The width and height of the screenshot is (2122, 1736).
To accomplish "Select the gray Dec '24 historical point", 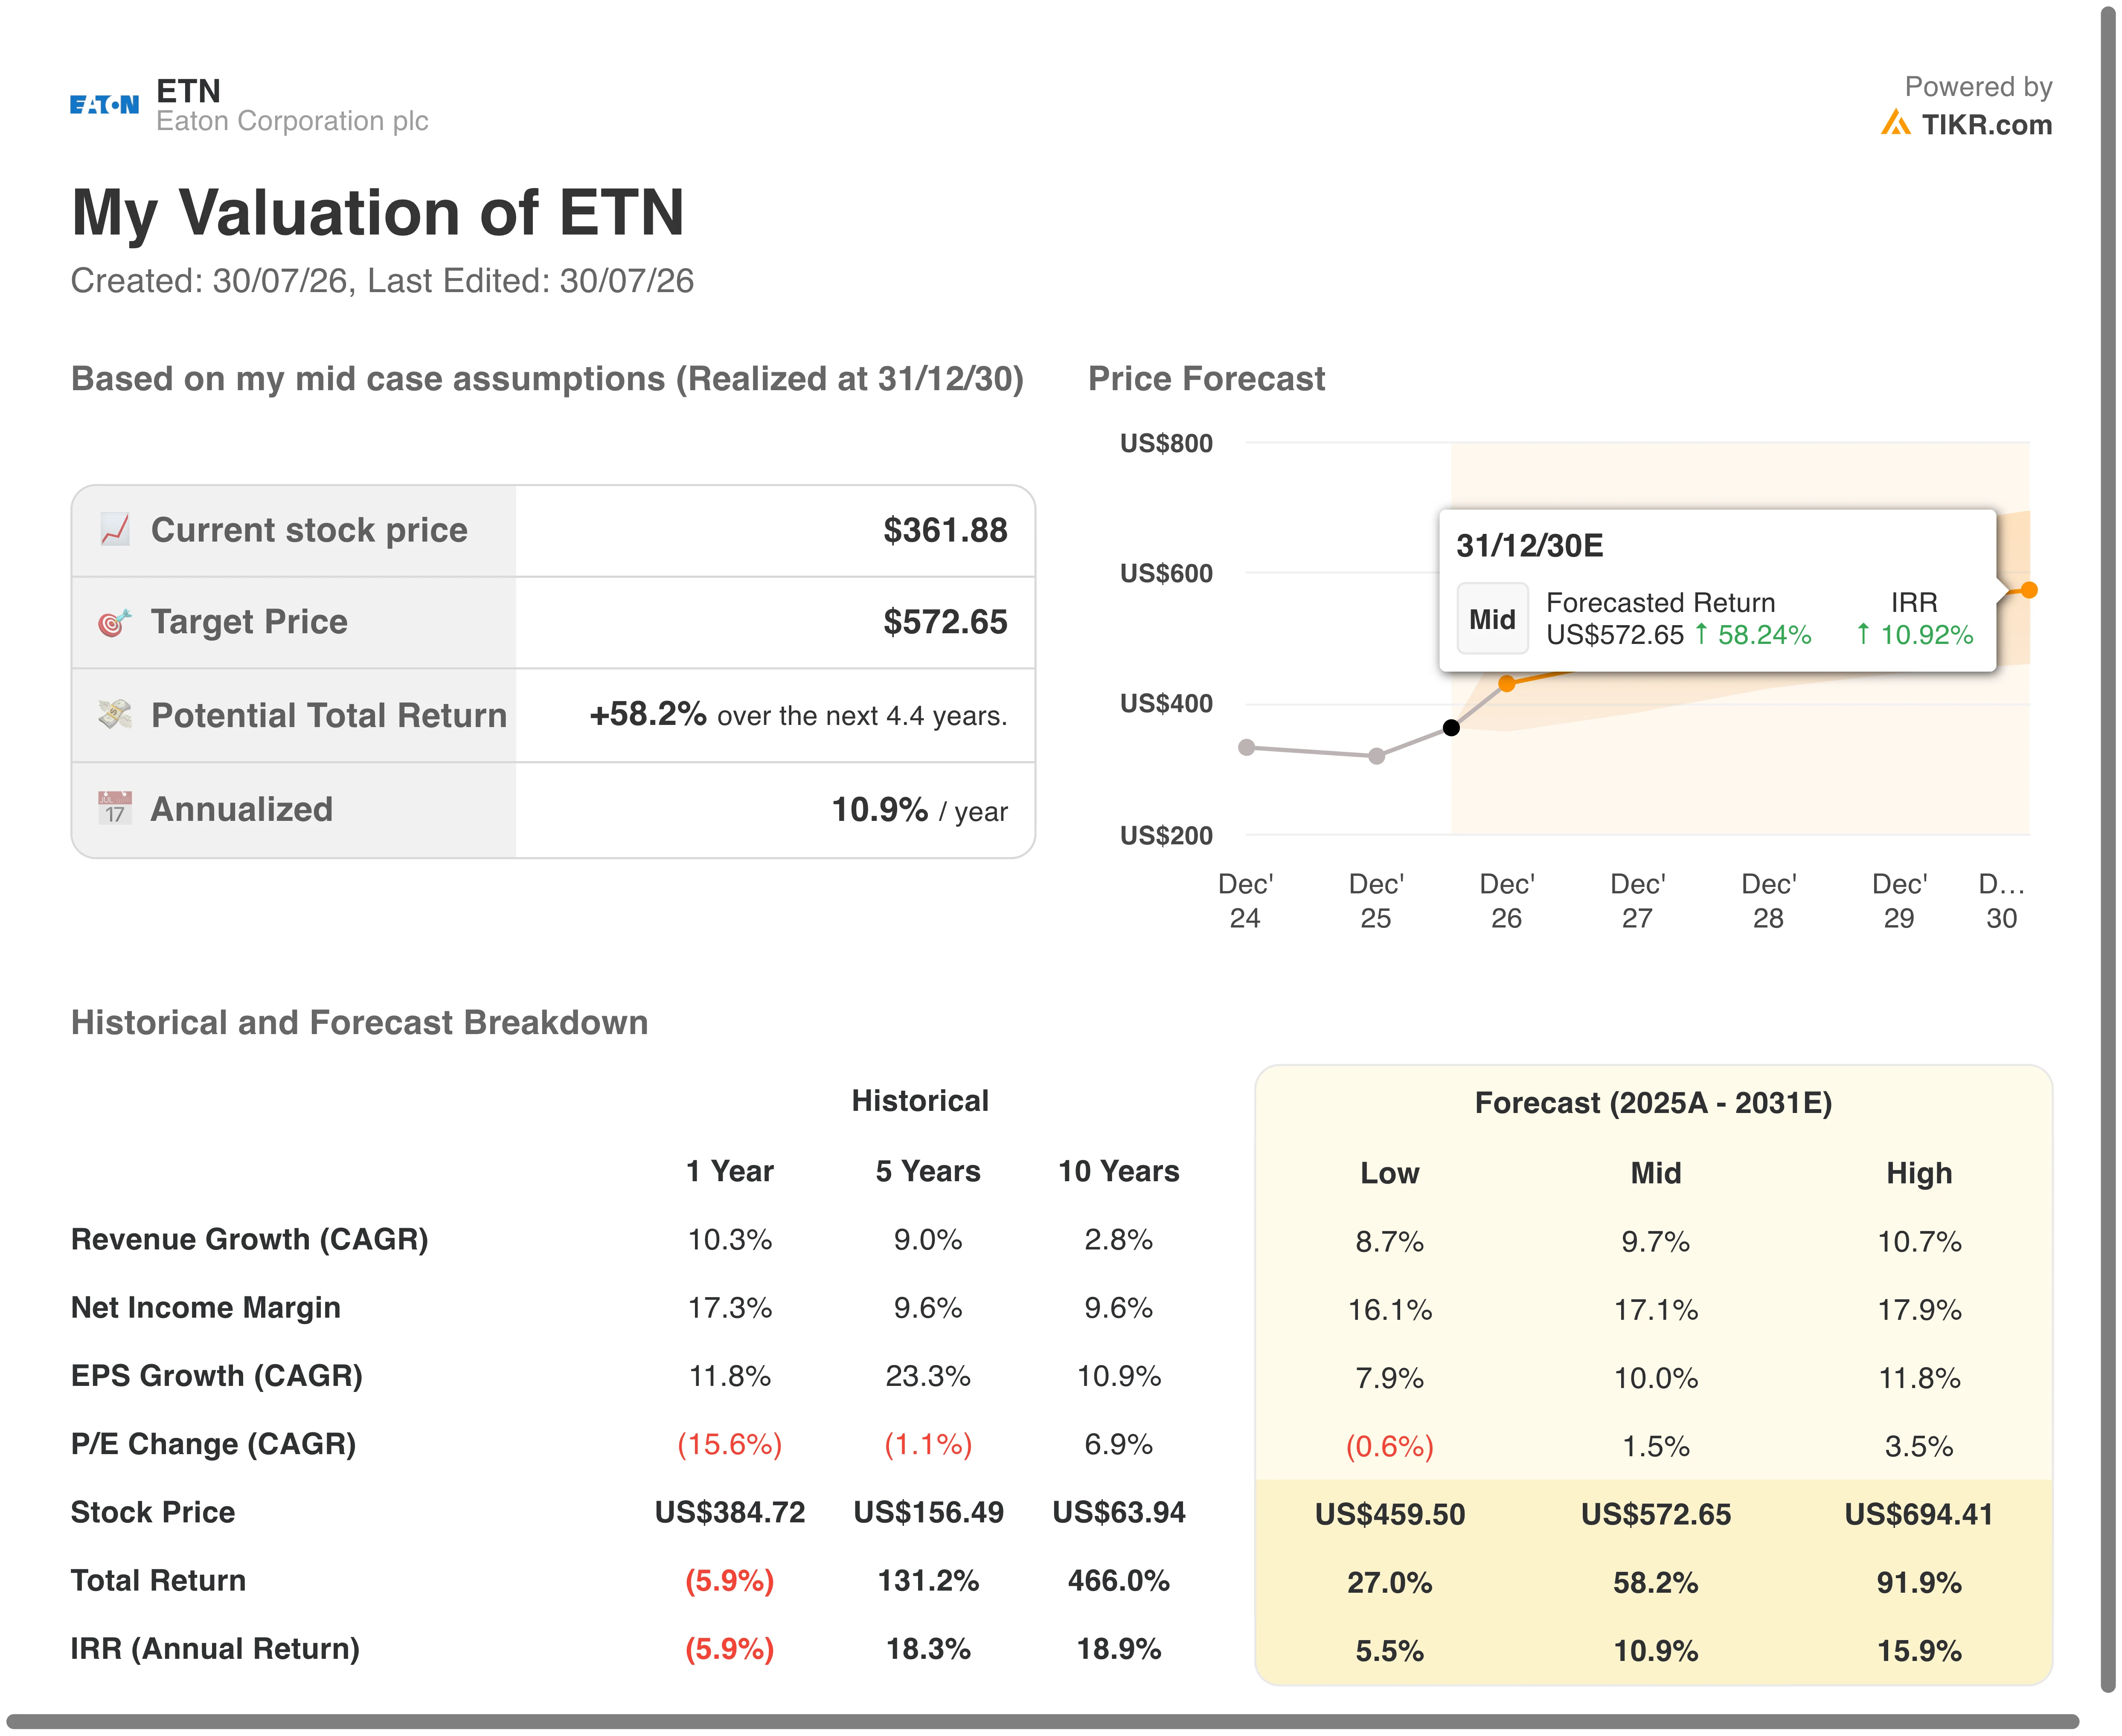I will pos(1247,748).
